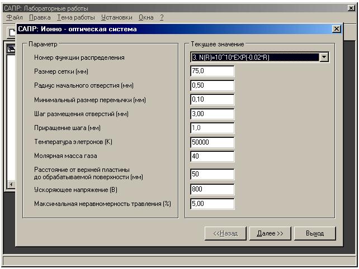The height and width of the screenshot is (269, 359).
Task: Click the Выход button
Action: (315, 233)
